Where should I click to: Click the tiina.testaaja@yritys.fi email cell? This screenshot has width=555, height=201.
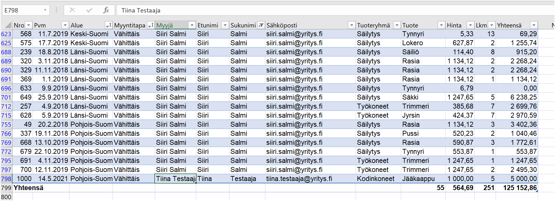click(x=310, y=179)
